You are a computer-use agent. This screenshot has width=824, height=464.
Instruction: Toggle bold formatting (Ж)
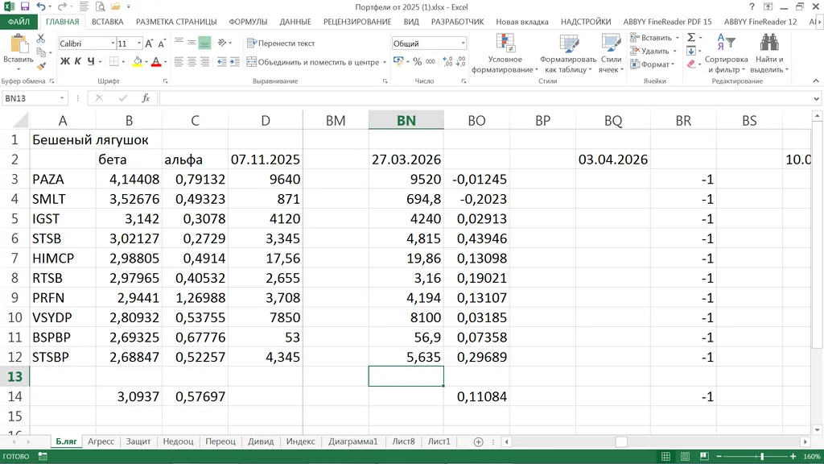tap(64, 61)
